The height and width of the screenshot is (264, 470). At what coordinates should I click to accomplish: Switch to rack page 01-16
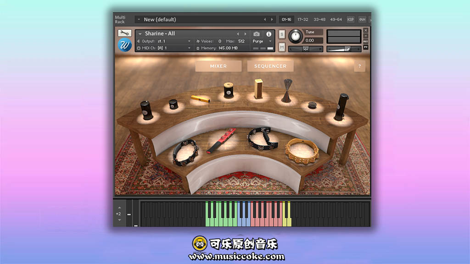tap(286, 19)
